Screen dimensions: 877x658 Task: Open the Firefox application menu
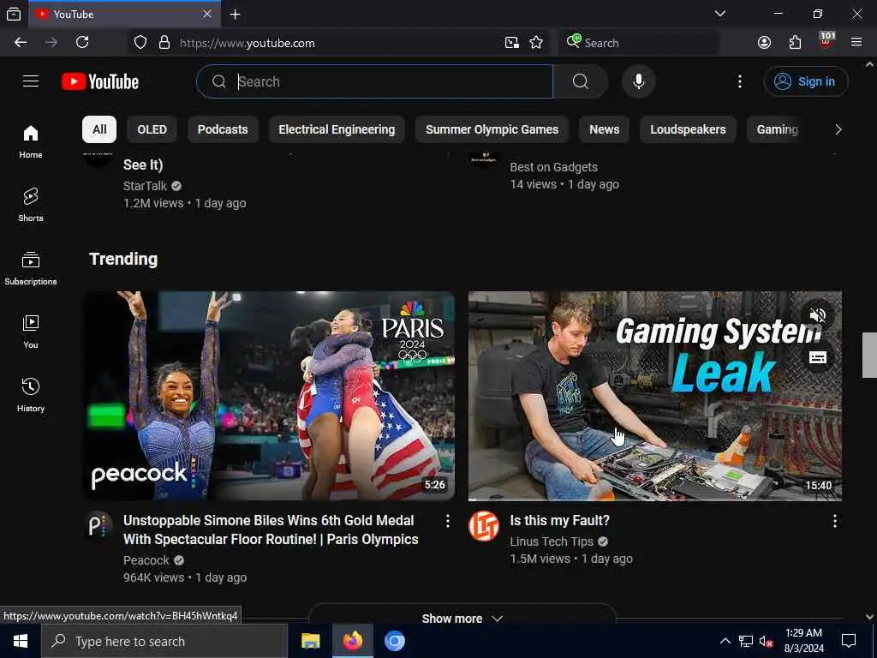pos(856,42)
